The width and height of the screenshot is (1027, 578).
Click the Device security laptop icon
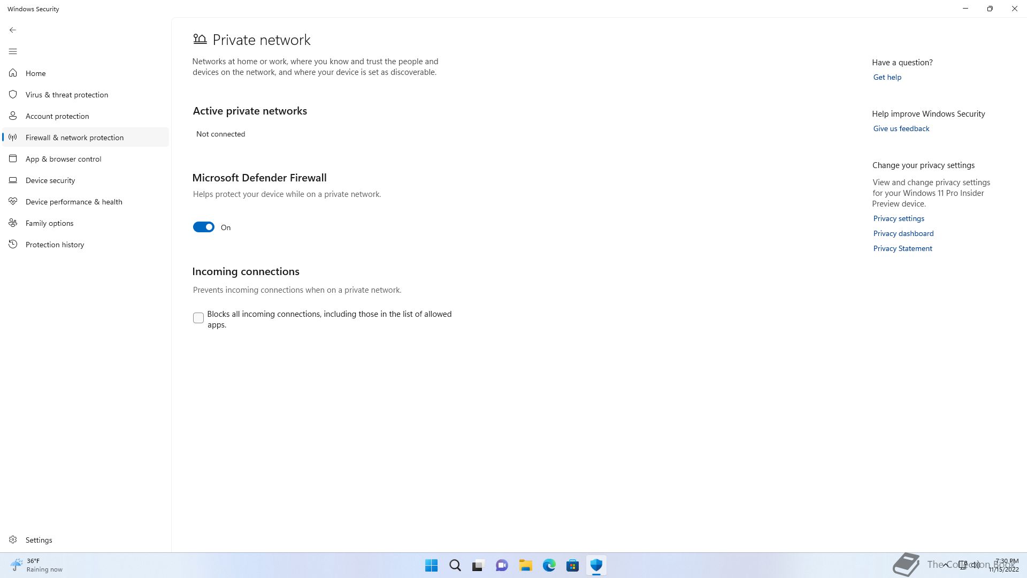pyautogui.click(x=13, y=180)
